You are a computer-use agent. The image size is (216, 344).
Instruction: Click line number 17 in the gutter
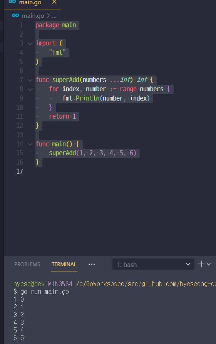coord(20,171)
